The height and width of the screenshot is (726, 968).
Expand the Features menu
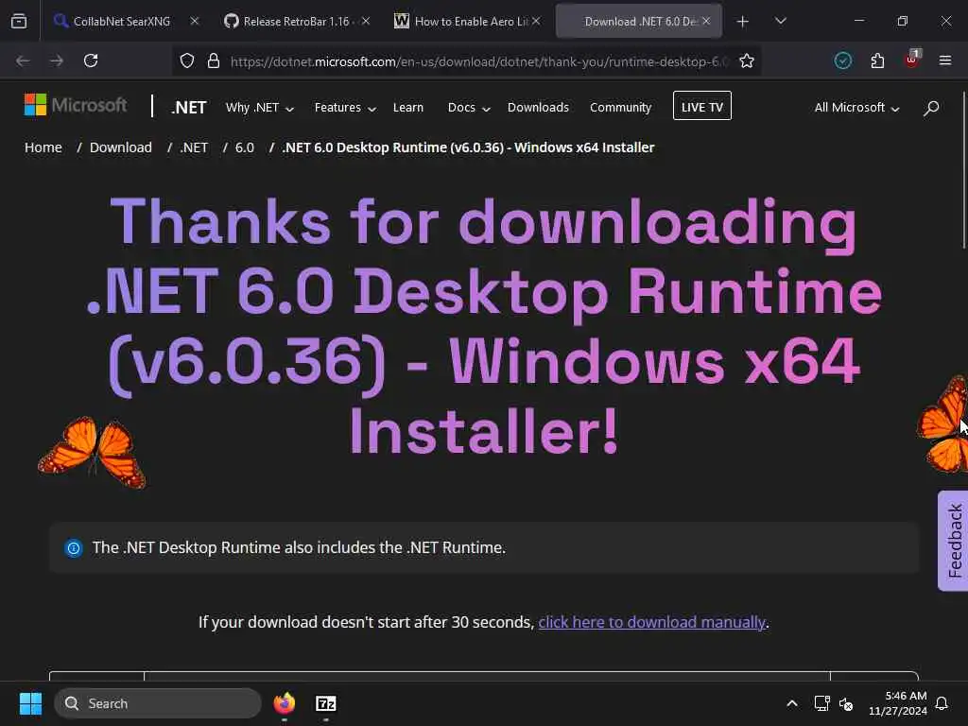(x=345, y=108)
